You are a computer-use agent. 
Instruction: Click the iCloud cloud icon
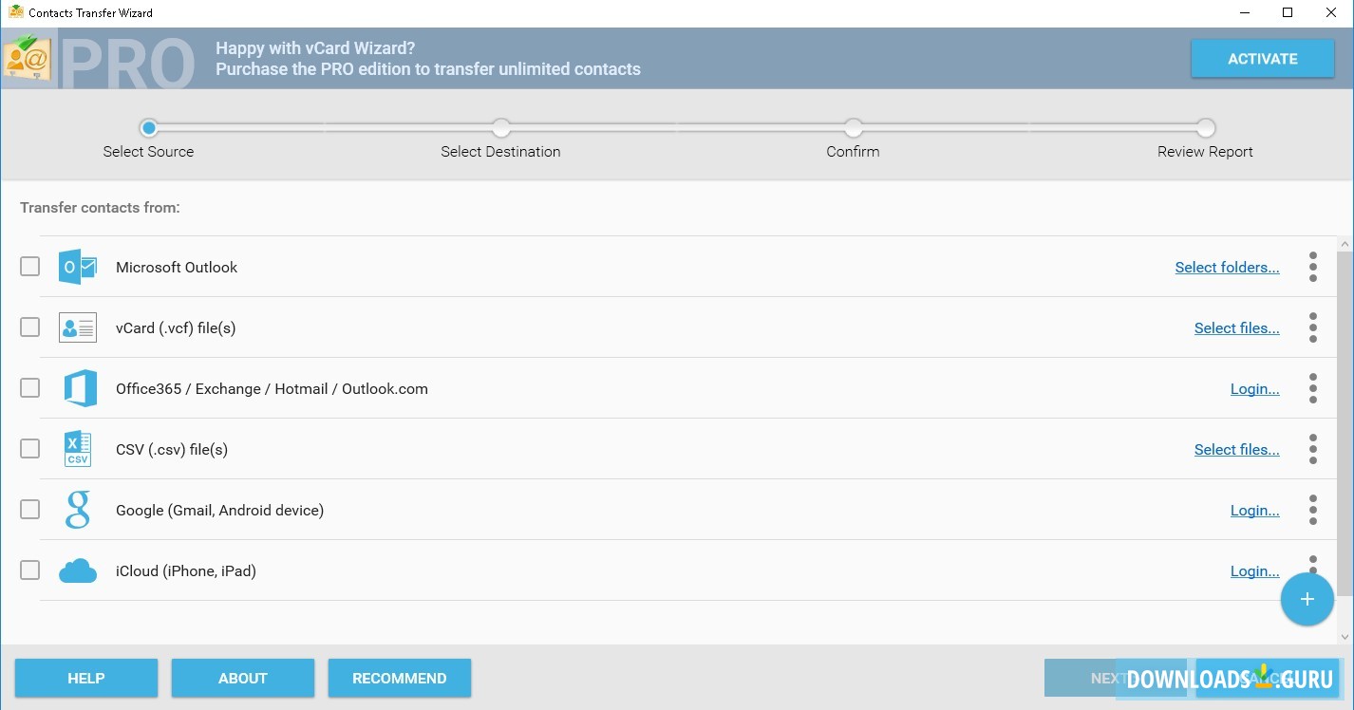tap(78, 570)
